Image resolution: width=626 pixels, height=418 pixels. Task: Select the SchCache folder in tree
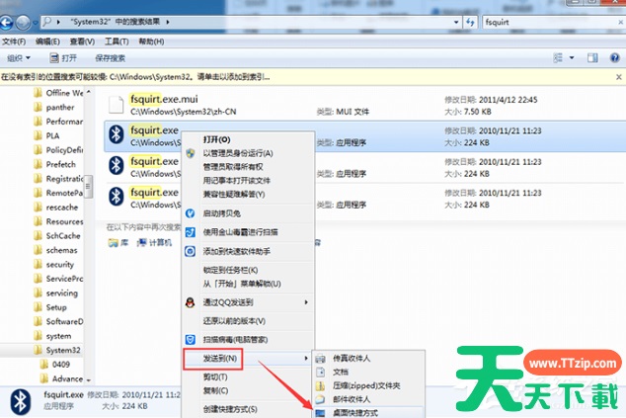click(57, 236)
